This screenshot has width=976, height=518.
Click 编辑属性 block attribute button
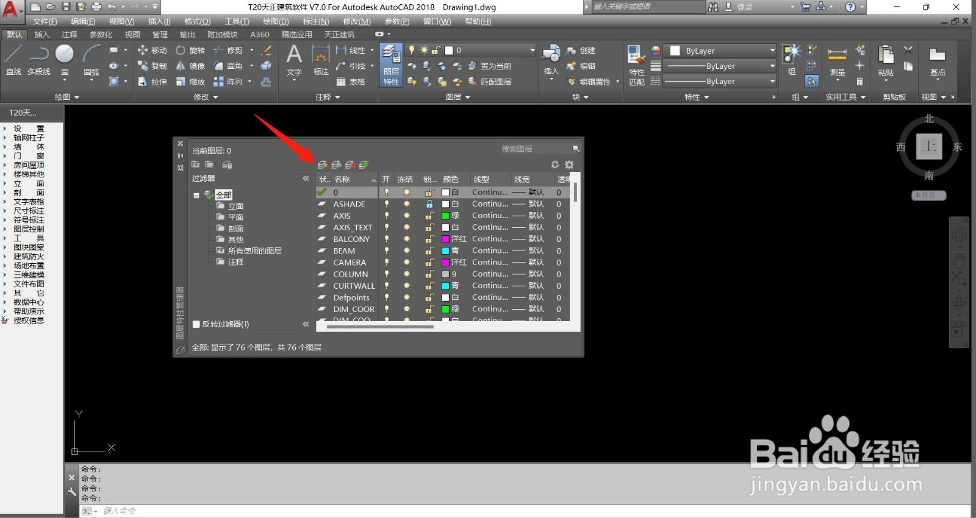point(589,82)
